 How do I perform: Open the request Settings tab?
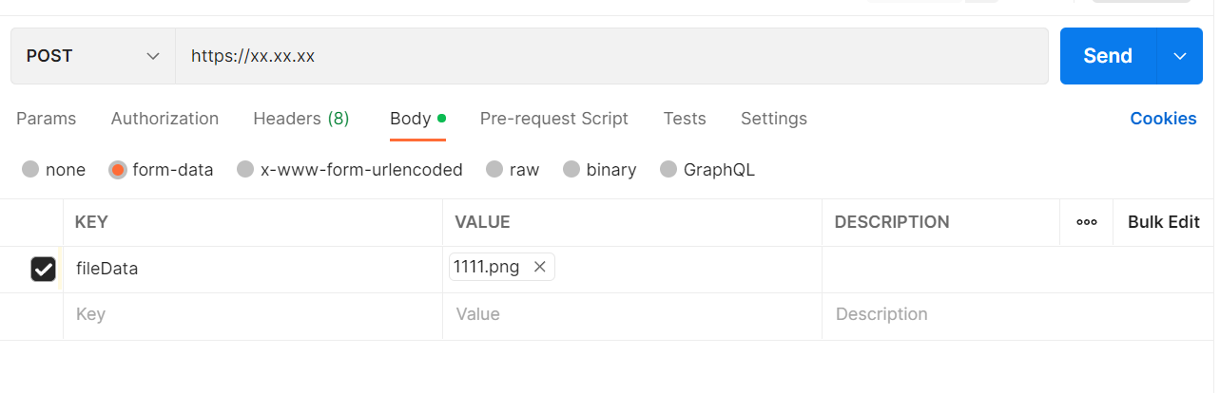click(774, 119)
